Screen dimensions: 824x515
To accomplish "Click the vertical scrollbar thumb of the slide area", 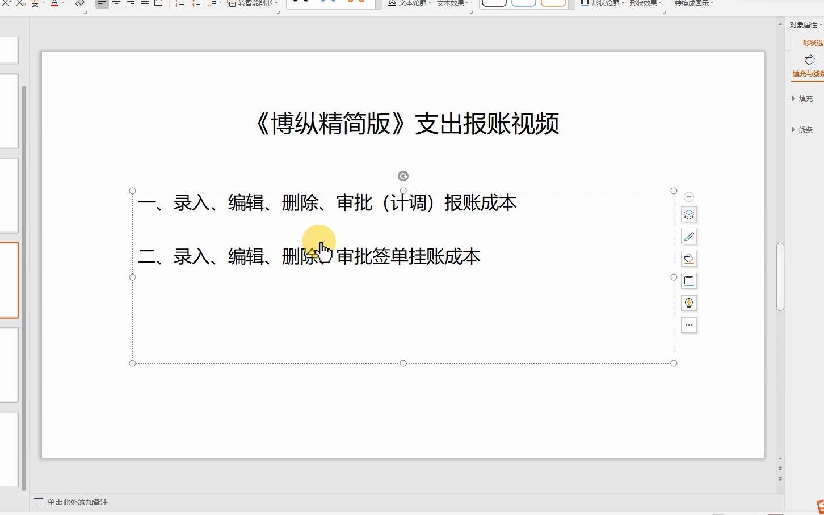I will 780,277.
